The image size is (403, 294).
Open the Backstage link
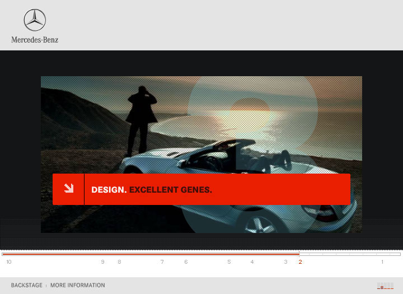[x=26, y=286]
